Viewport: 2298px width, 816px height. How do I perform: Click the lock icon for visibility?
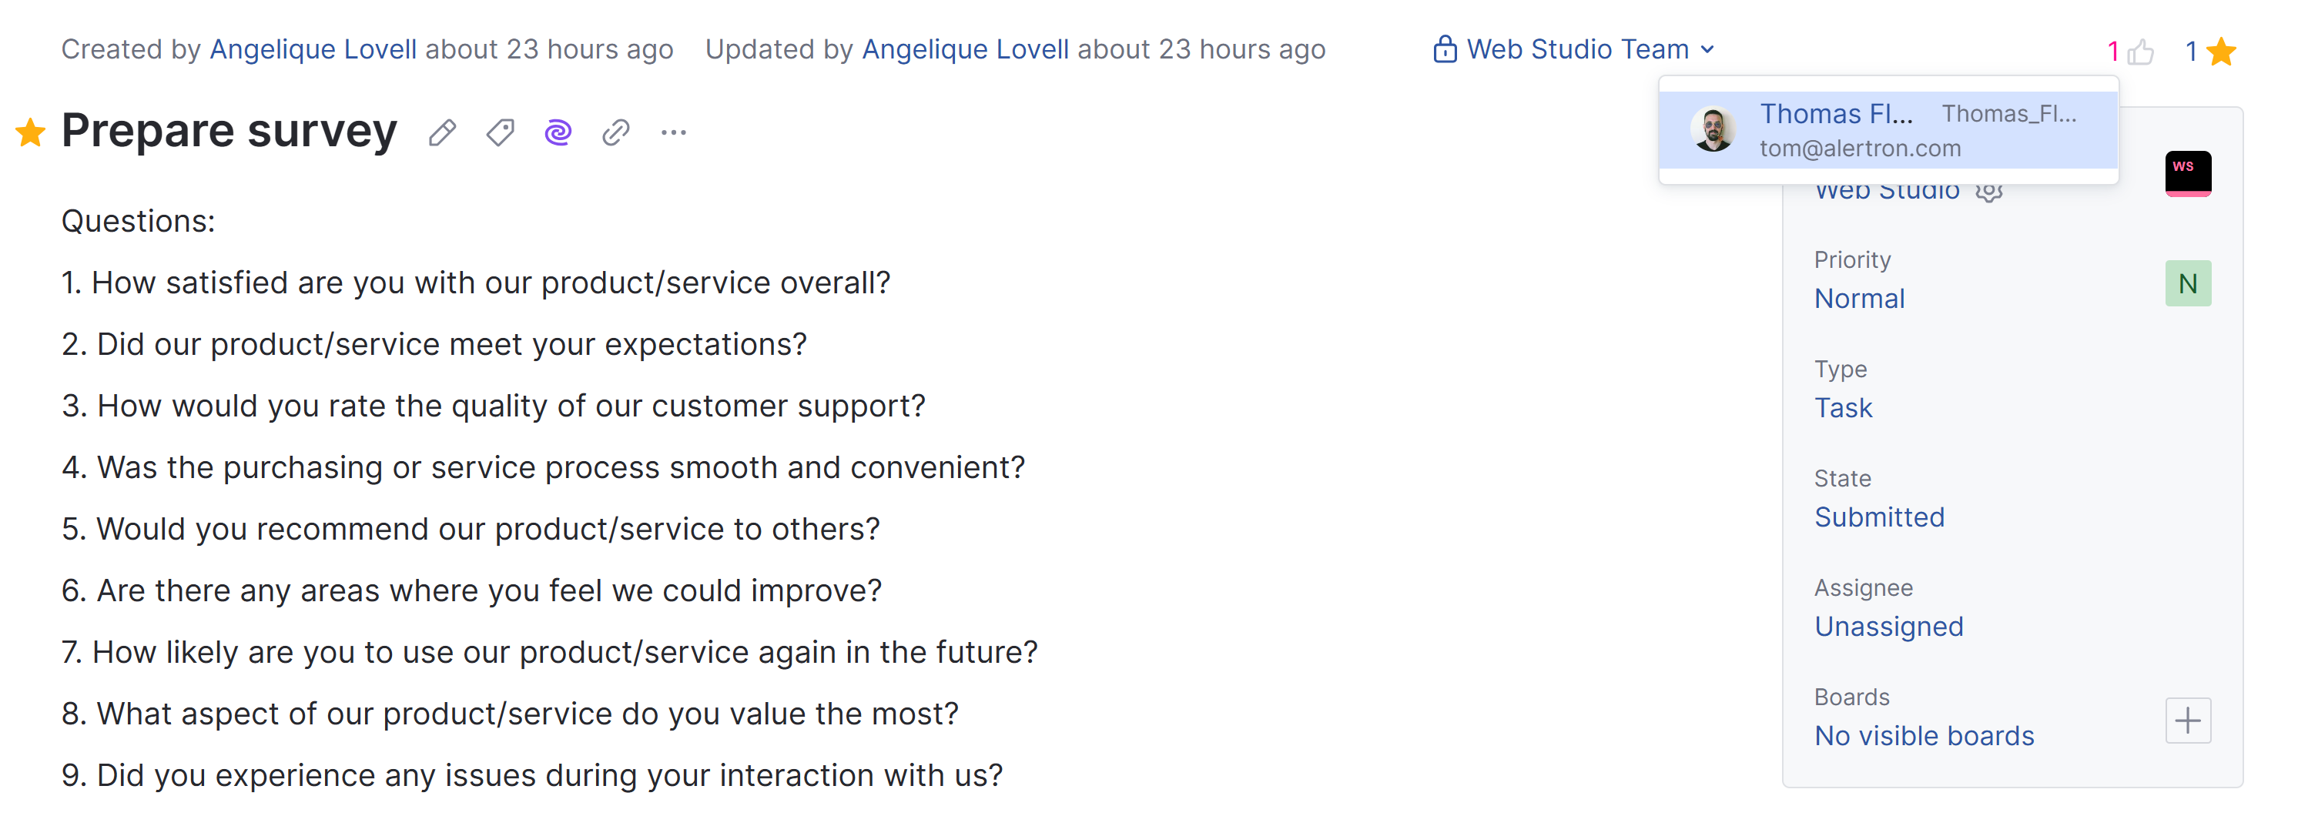tap(1444, 49)
